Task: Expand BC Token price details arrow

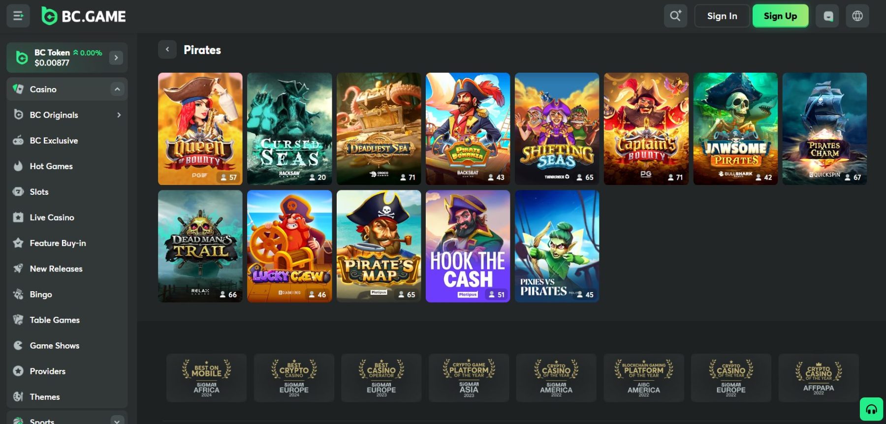Action: [116, 58]
